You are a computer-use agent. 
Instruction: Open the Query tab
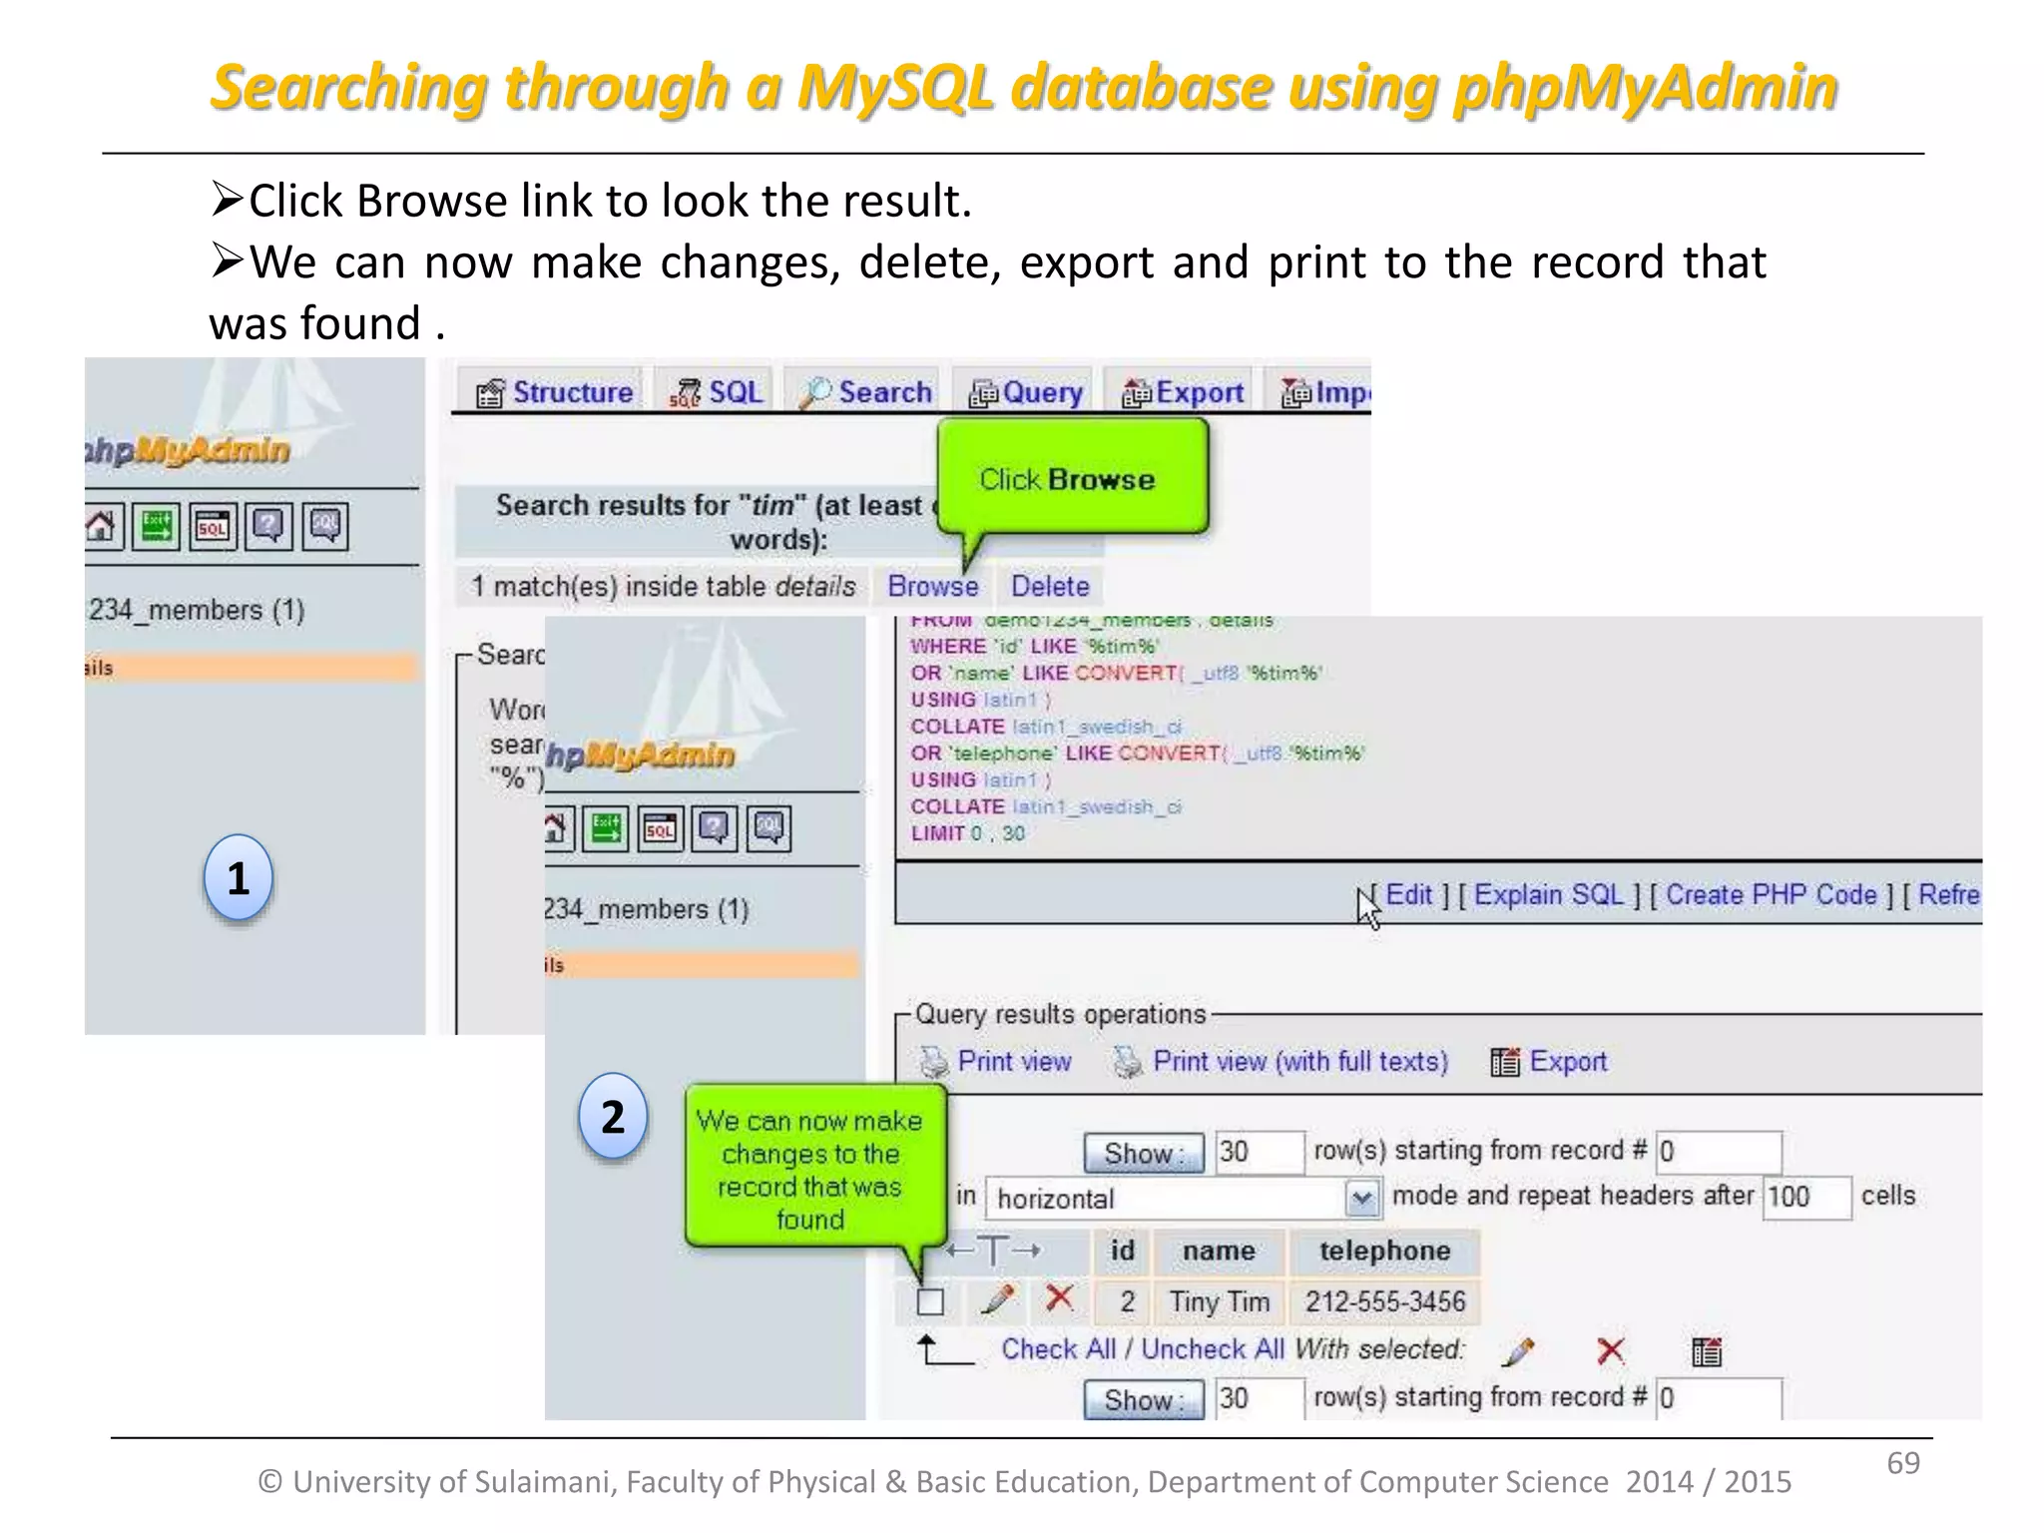click(x=1026, y=393)
